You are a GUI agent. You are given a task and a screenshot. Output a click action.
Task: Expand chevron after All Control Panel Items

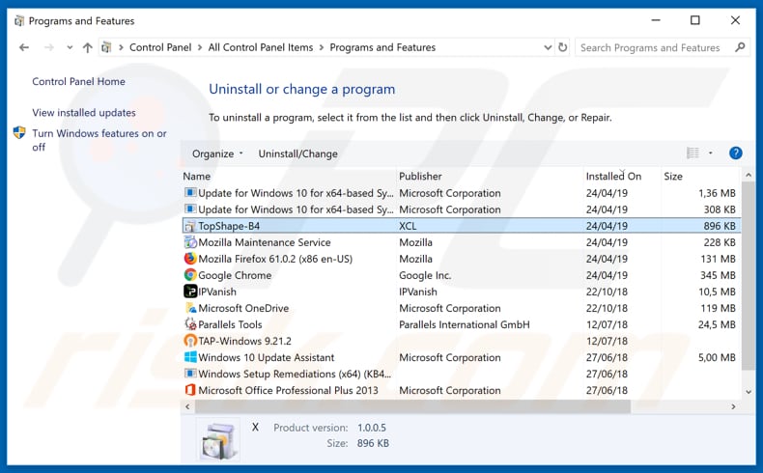(322, 47)
